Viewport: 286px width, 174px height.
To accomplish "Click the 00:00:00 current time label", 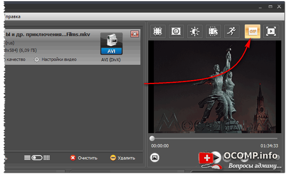I will tap(160, 146).
